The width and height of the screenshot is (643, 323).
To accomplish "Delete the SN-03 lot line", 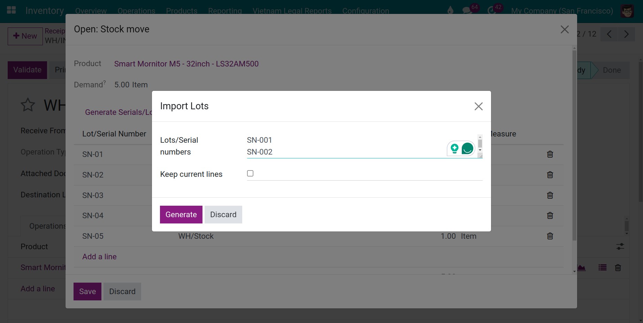I will [x=550, y=195].
